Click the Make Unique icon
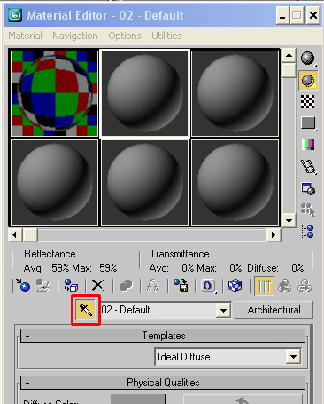The width and height of the screenshot is (324, 404). pyautogui.click(x=152, y=286)
